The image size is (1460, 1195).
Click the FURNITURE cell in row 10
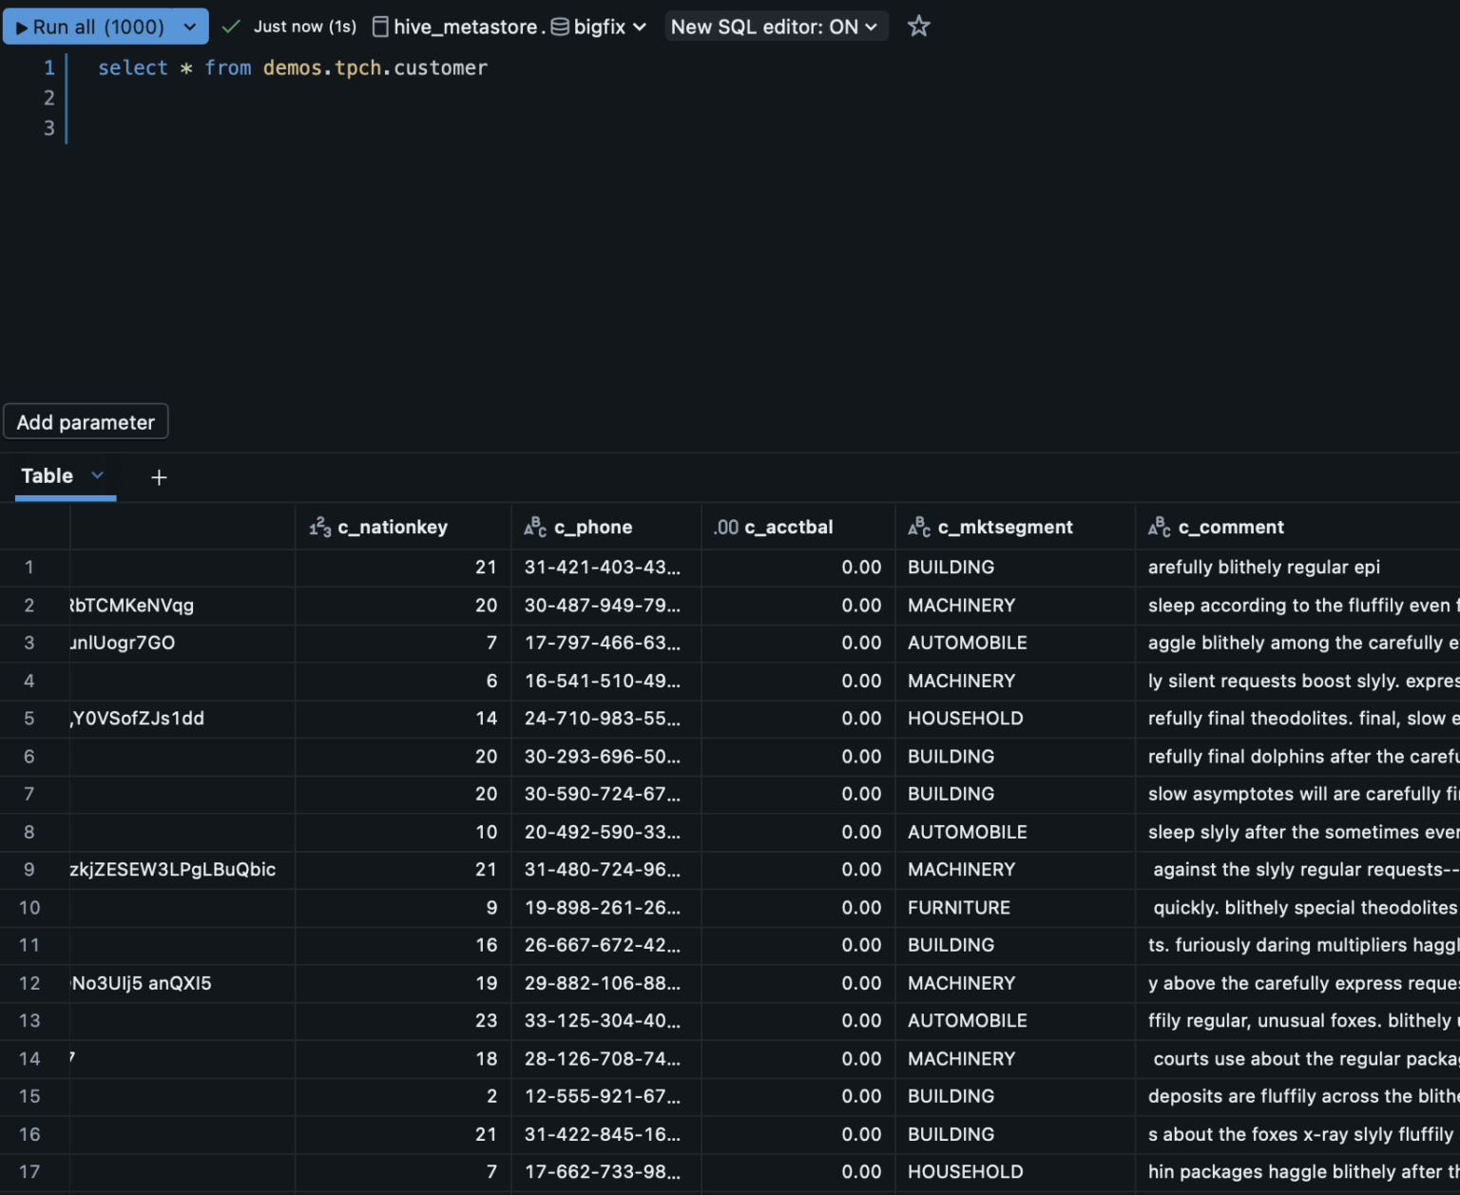pos(958,908)
